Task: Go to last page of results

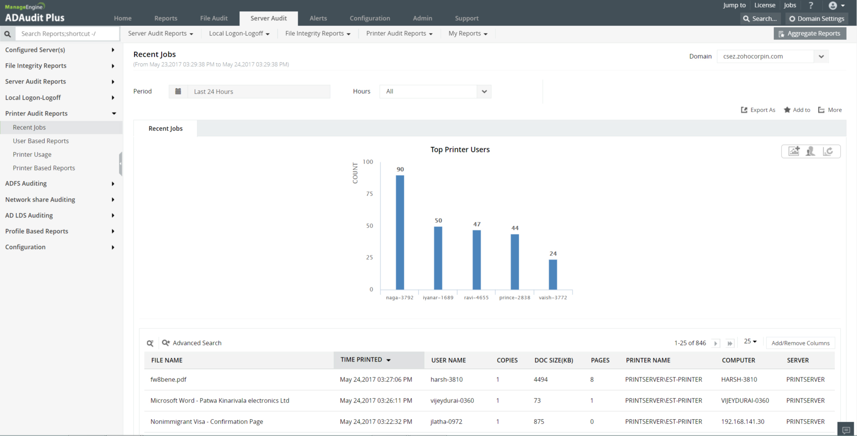Action: click(x=730, y=343)
